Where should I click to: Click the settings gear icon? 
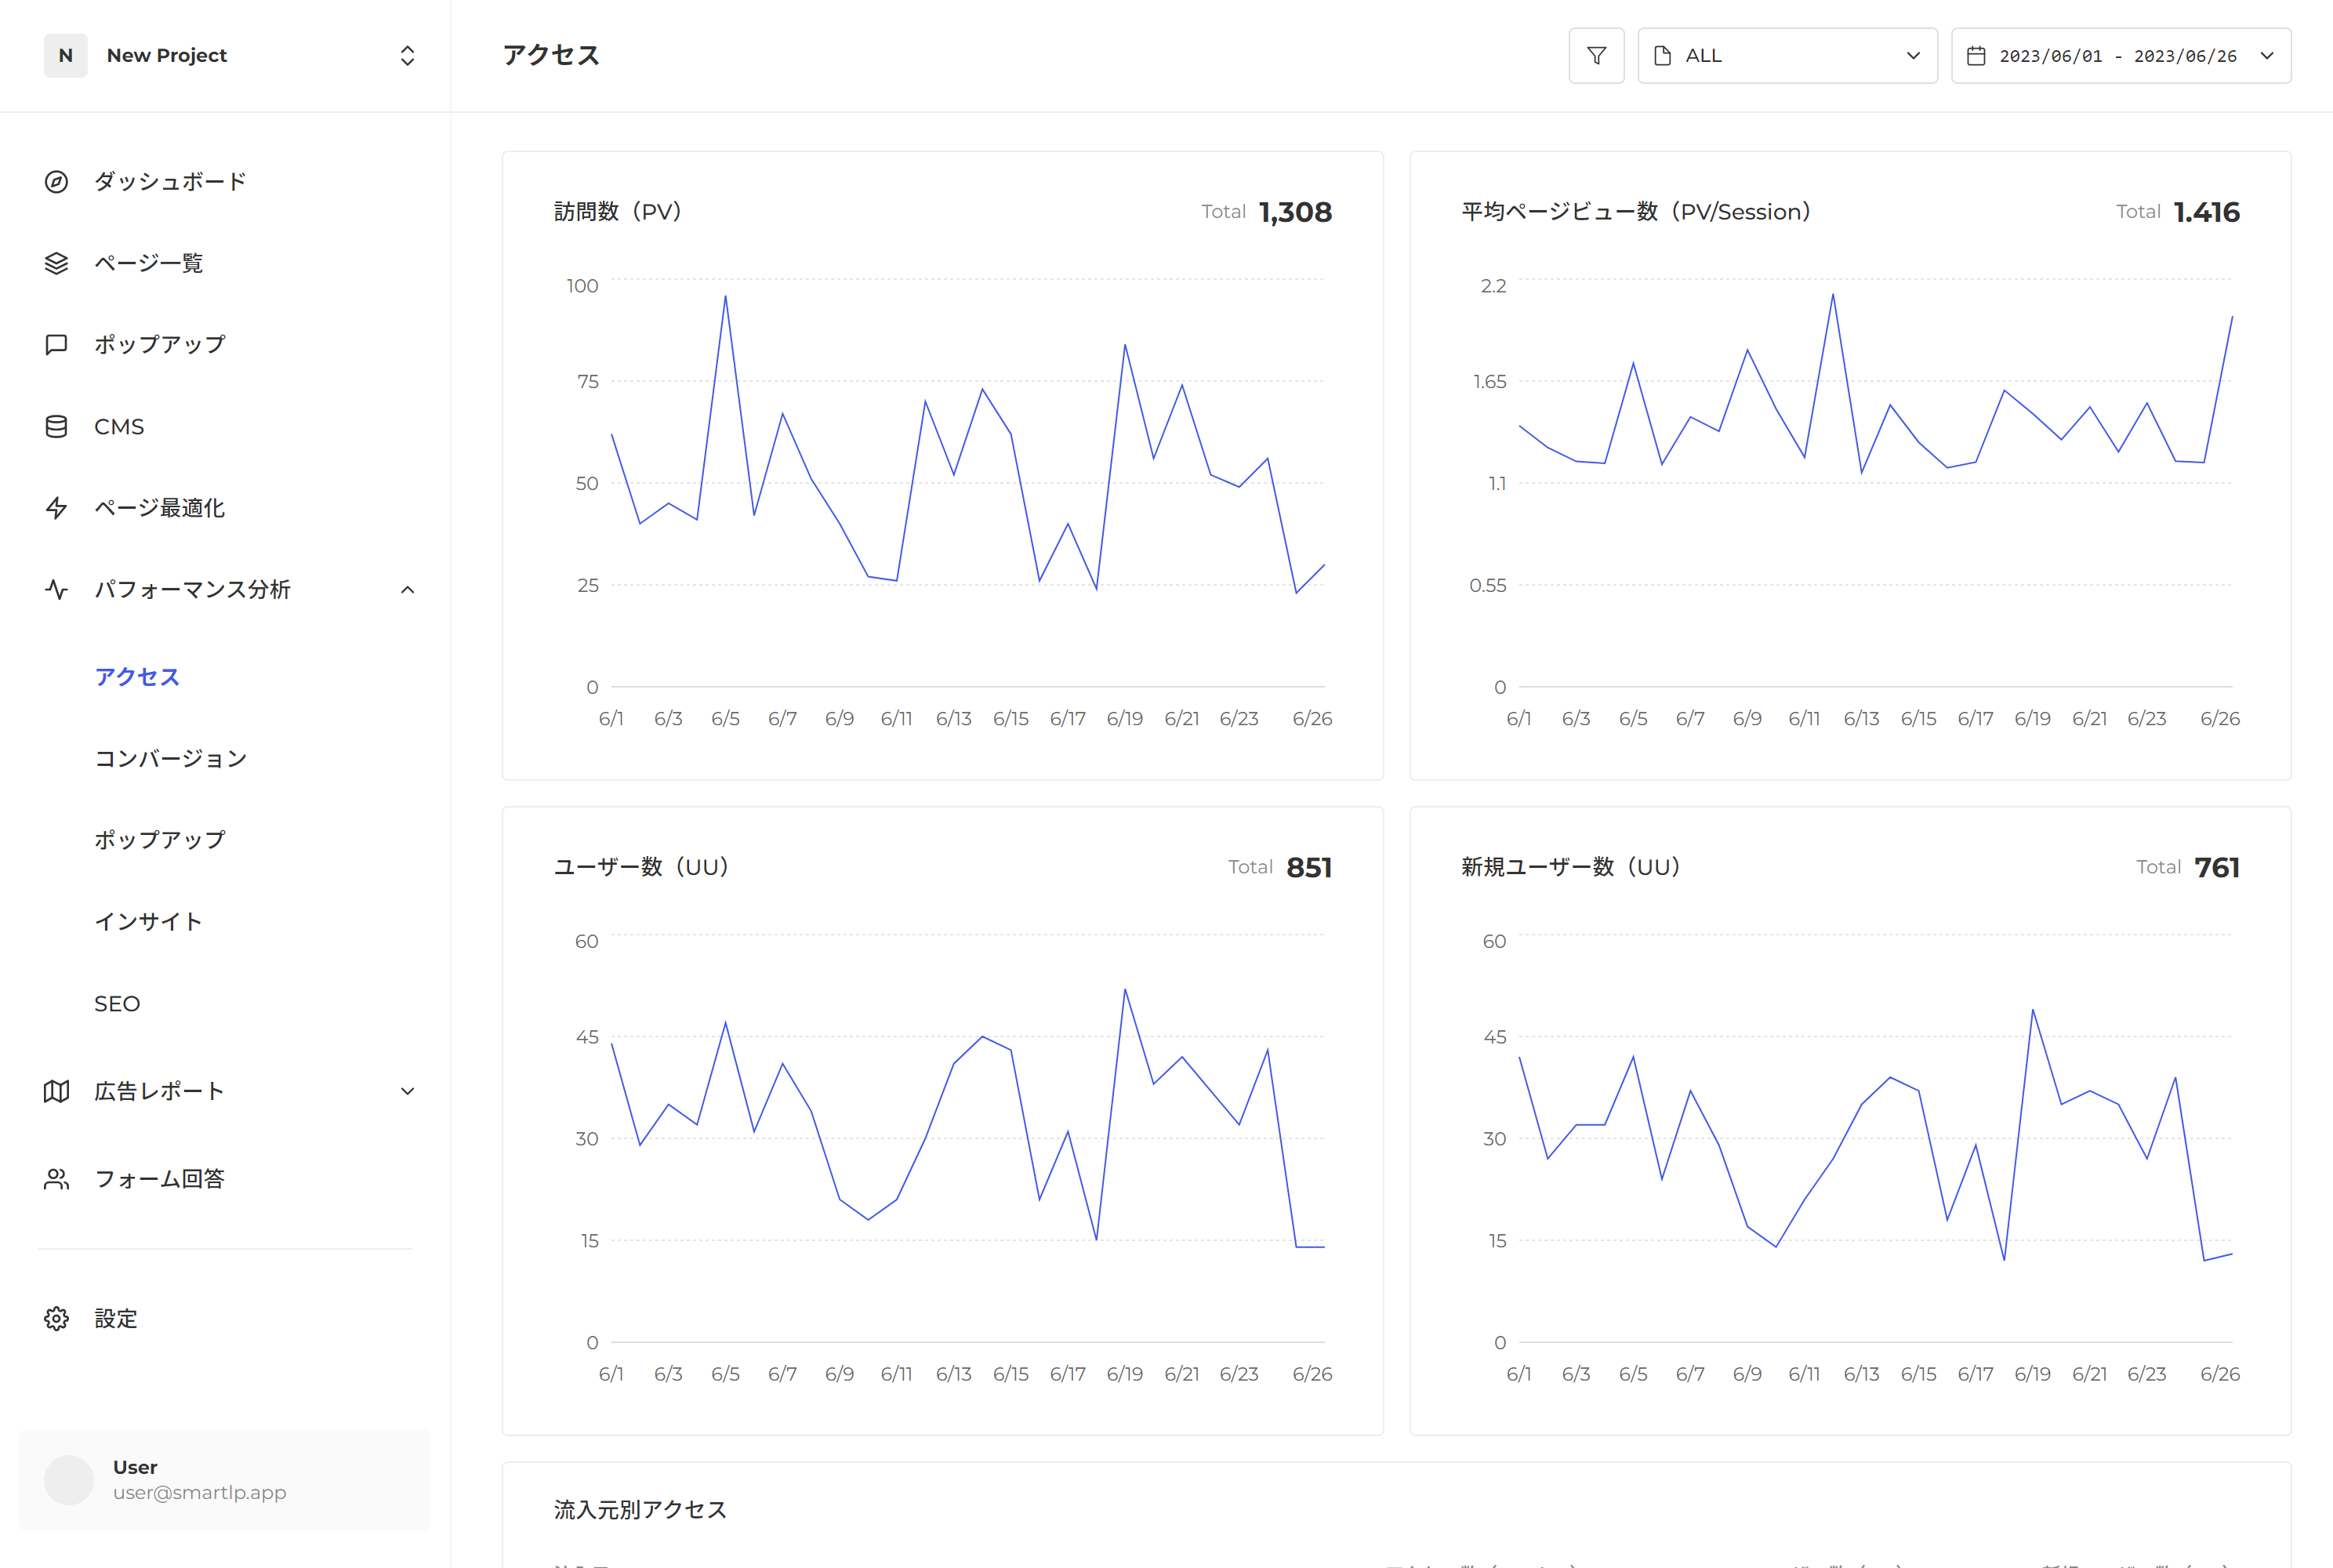pos(57,1318)
